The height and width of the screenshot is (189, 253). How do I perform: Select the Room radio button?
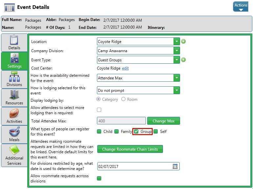pyautogui.click(x=124, y=99)
